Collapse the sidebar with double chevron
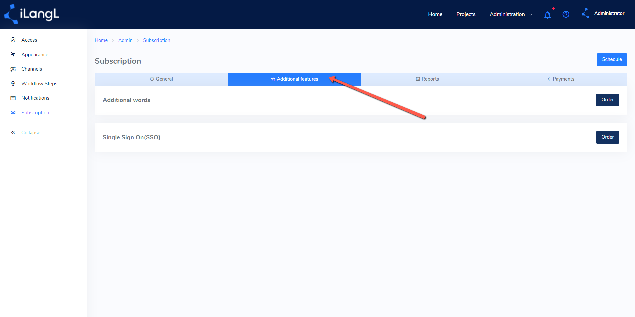635x317 pixels. tap(13, 133)
